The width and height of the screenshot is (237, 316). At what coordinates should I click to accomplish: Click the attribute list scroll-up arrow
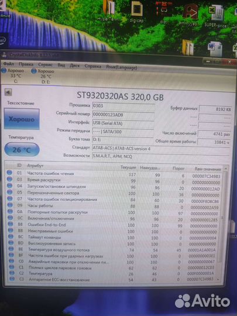click(226, 169)
